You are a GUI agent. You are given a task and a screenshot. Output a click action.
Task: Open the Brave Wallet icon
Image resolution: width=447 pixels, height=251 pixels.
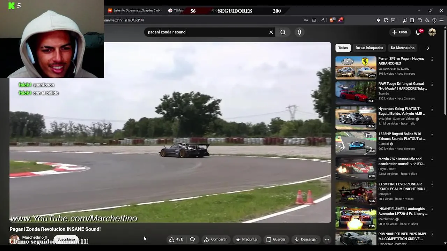click(x=419, y=20)
